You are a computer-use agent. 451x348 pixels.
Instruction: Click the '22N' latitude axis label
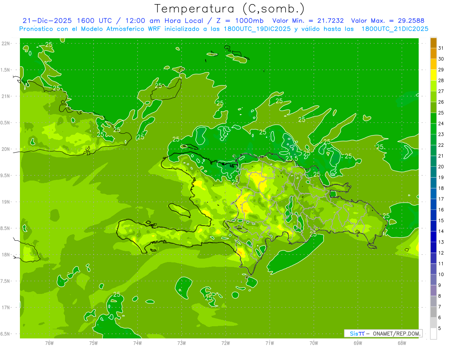tap(6, 44)
